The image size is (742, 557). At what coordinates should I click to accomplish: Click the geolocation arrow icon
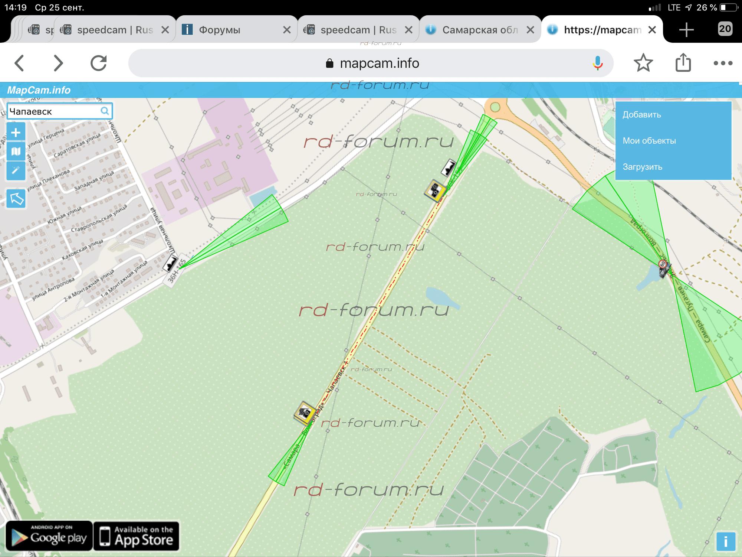click(16, 199)
